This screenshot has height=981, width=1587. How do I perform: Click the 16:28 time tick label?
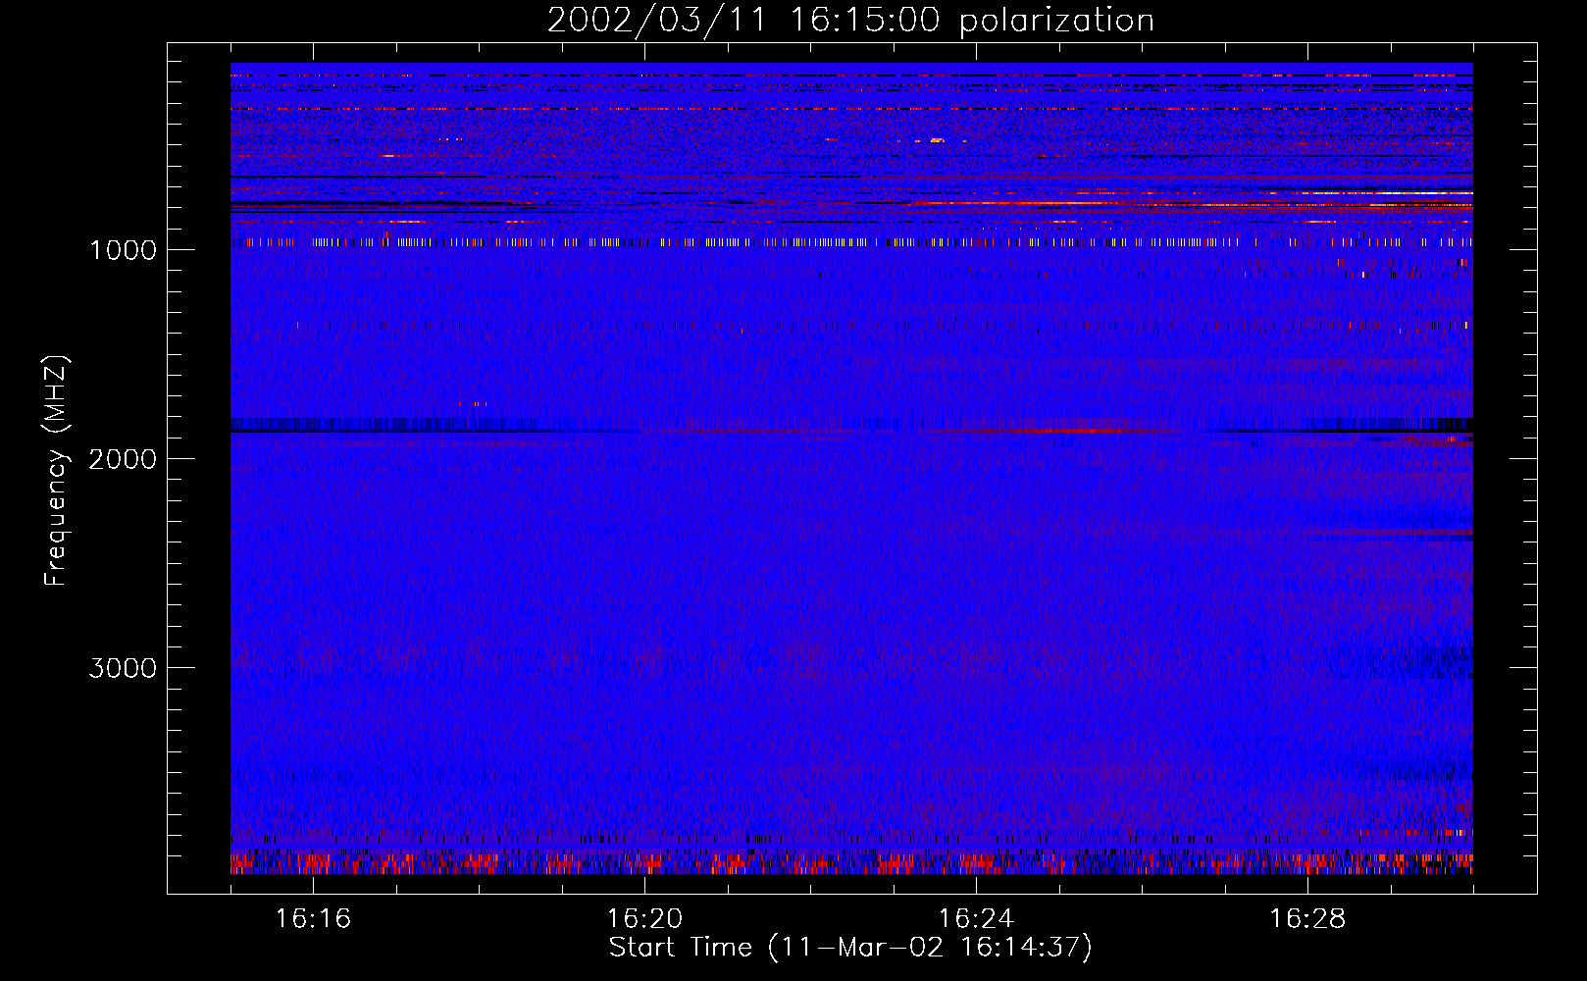pos(1307,919)
